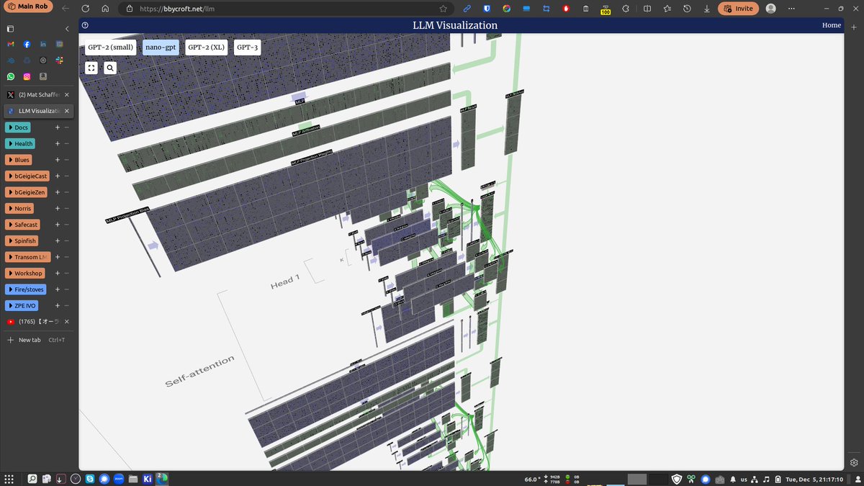864x486 pixels.
Task: Expand the bGeigieZen tab group
Action: [x=27, y=192]
